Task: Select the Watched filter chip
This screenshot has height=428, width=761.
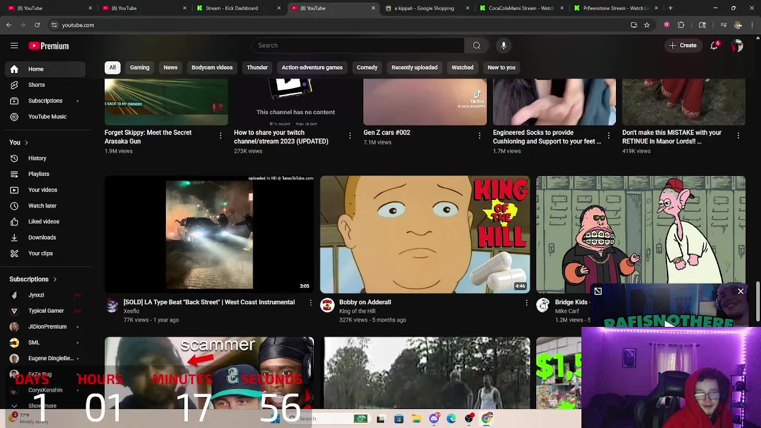Action: 463,68
